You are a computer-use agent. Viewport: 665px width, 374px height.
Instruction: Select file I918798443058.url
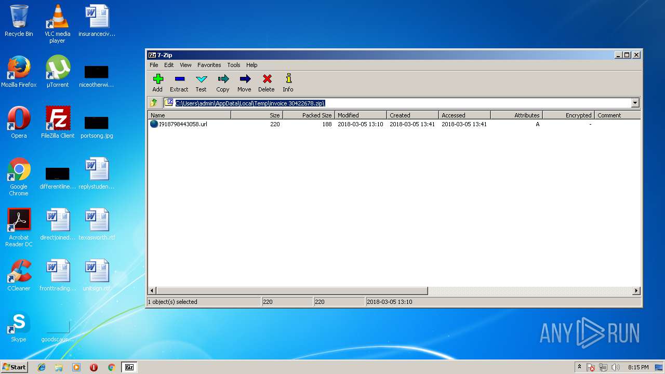pos(182,124)
